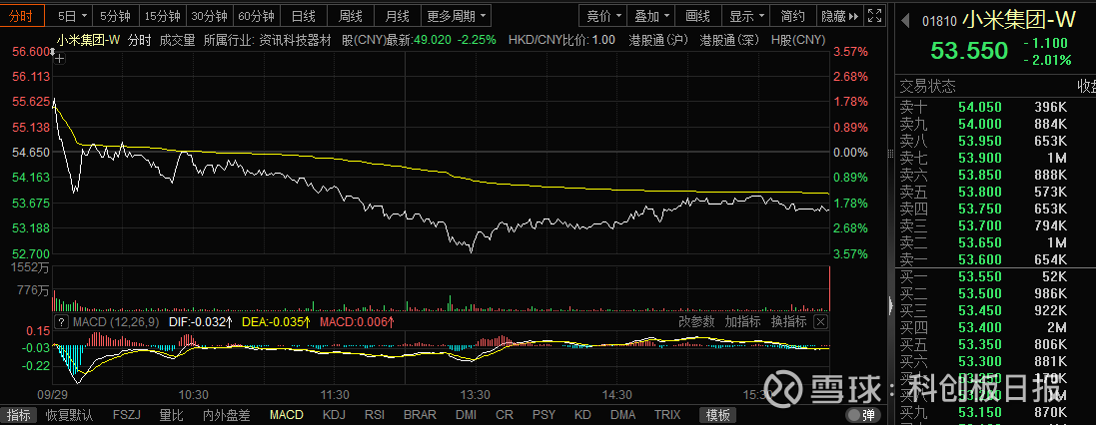Click the MACD help question-mark icon
Screen dimensions: 1096x425
(x=62, y=321)
